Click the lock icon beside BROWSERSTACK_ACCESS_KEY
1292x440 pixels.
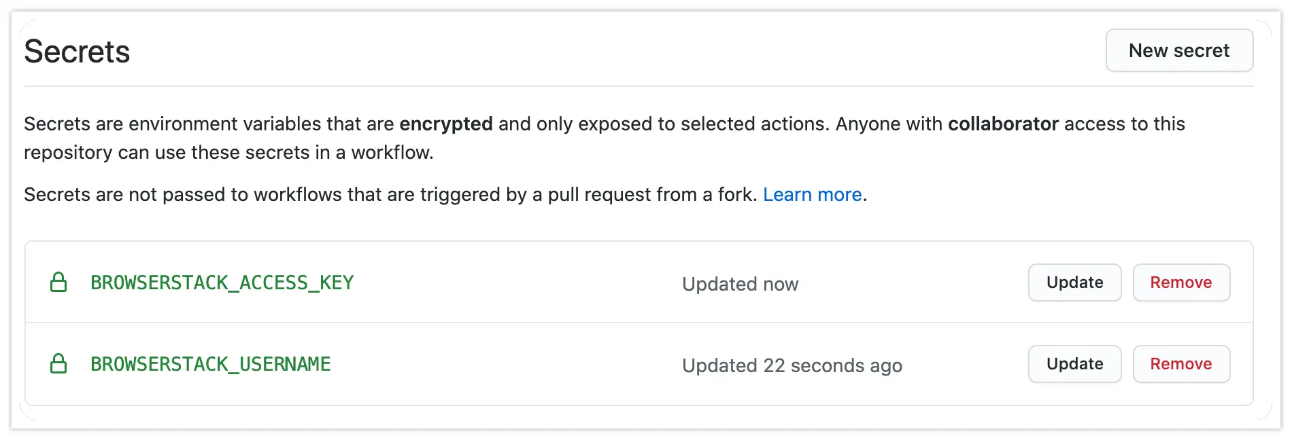(58, 282)
